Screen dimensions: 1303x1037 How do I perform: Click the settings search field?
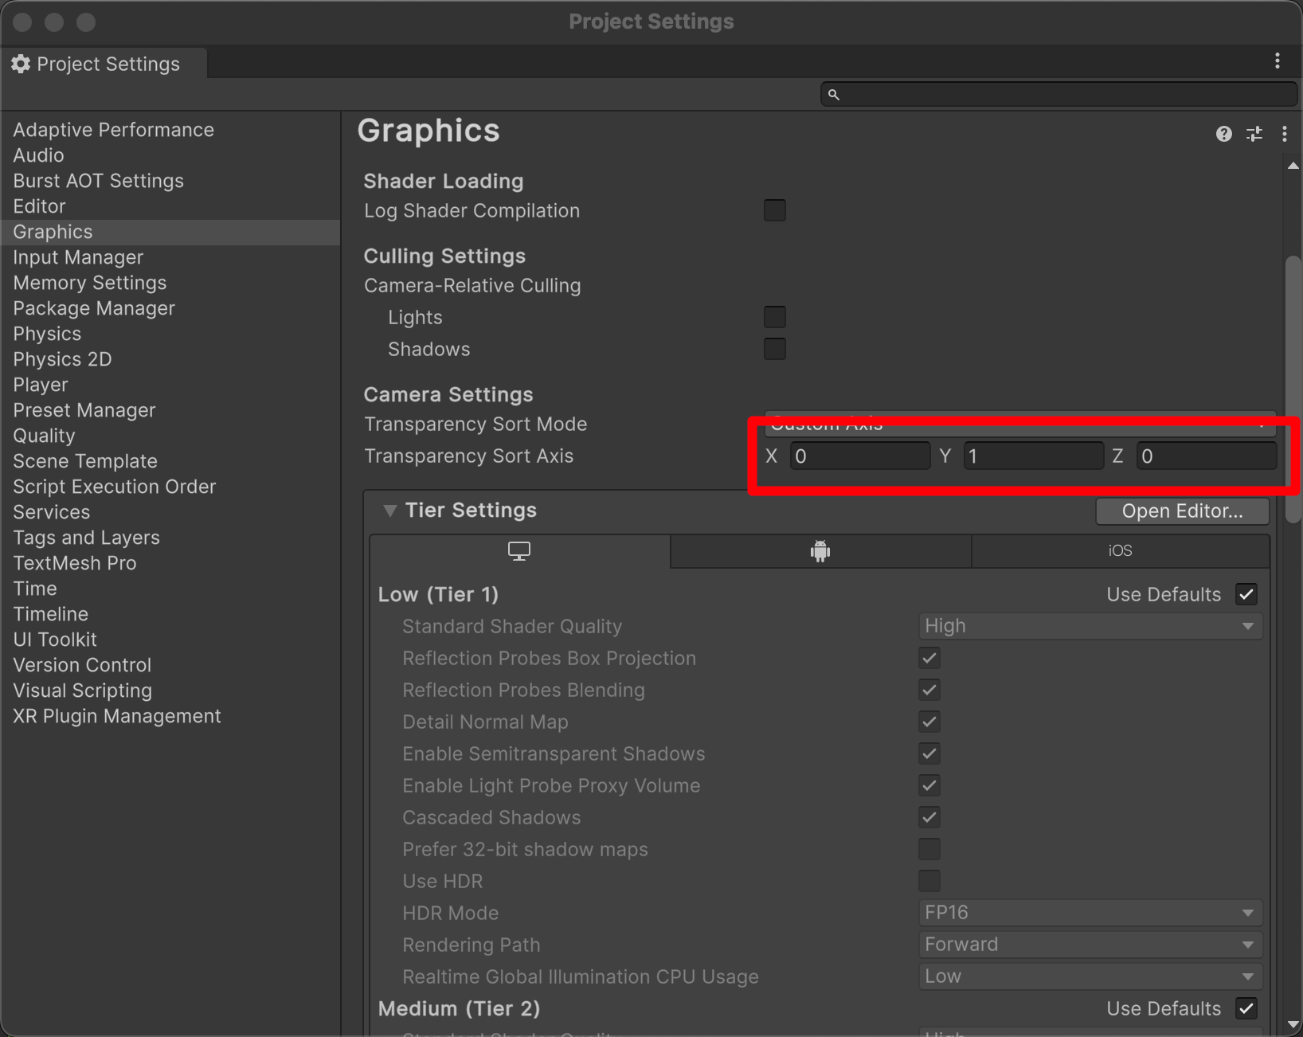(x=1059, y=95)
